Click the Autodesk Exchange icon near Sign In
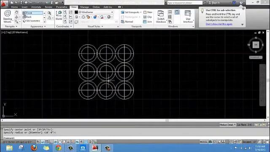Screen dimensions: 270x152 coord(234,3)
